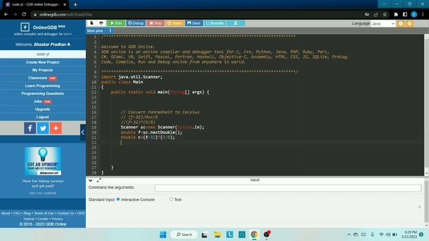
Task: Click the Command line arguments field
Action: (x=288, y=188)
